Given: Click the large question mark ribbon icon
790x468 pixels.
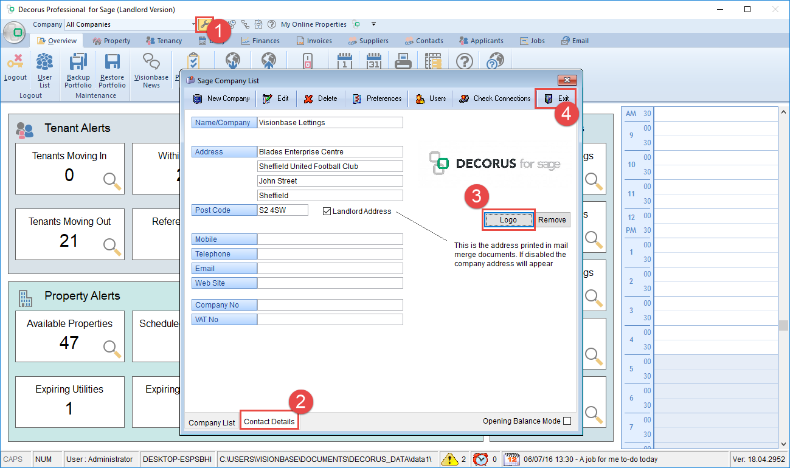Looking at the screenshot, I should [x=465, y=61].
